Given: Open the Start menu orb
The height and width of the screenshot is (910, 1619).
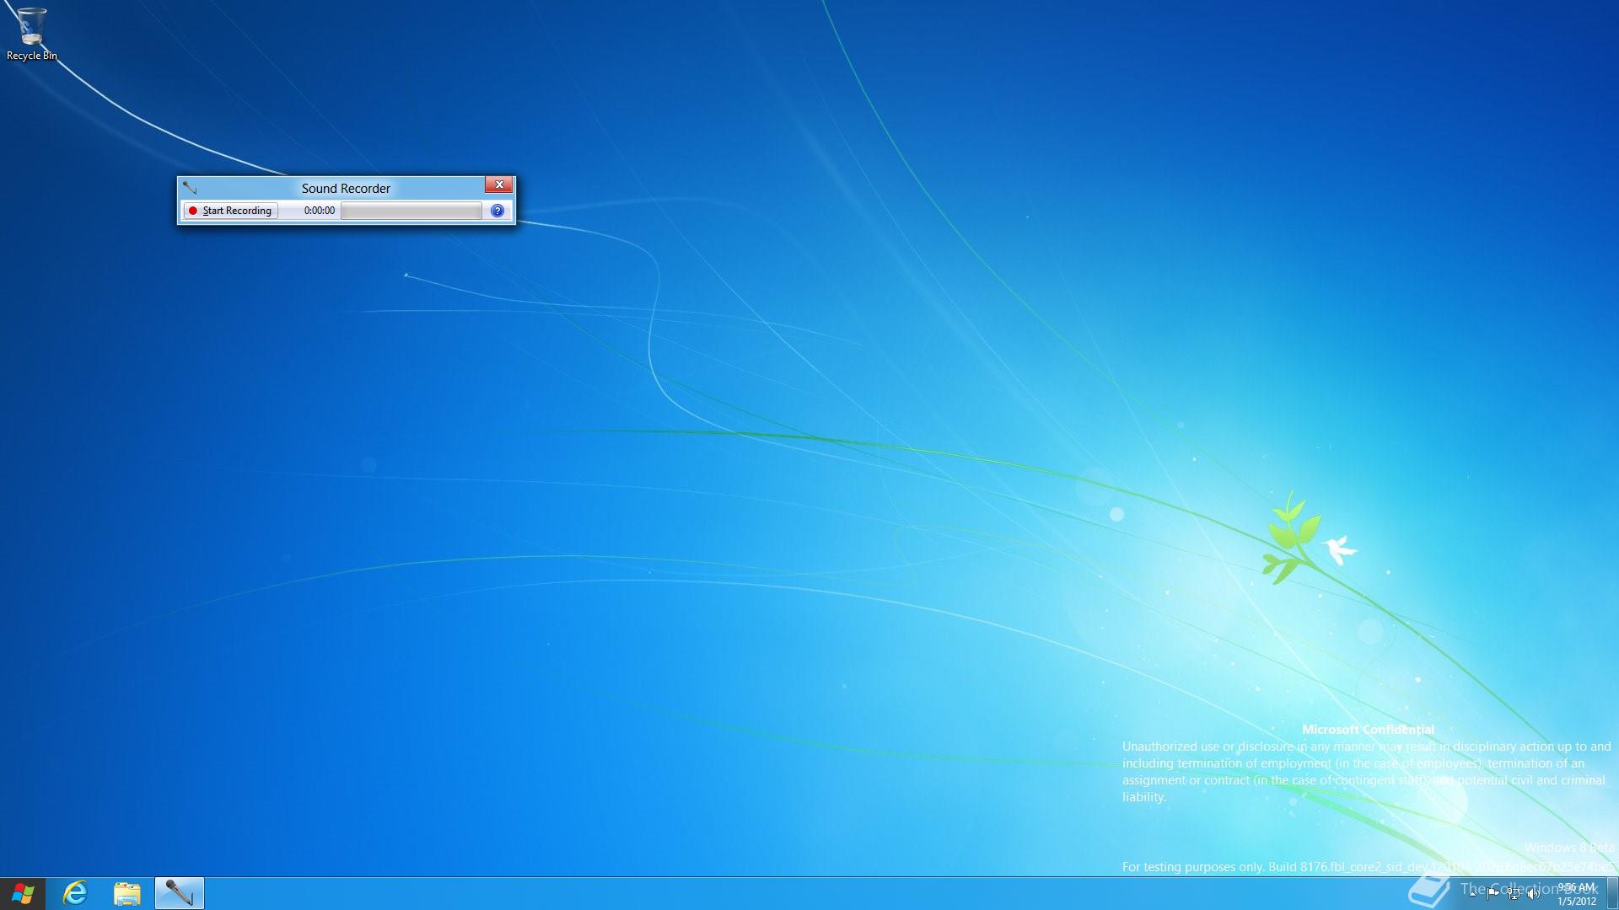Looking at the screenshot, I should (x=23, y=893).
